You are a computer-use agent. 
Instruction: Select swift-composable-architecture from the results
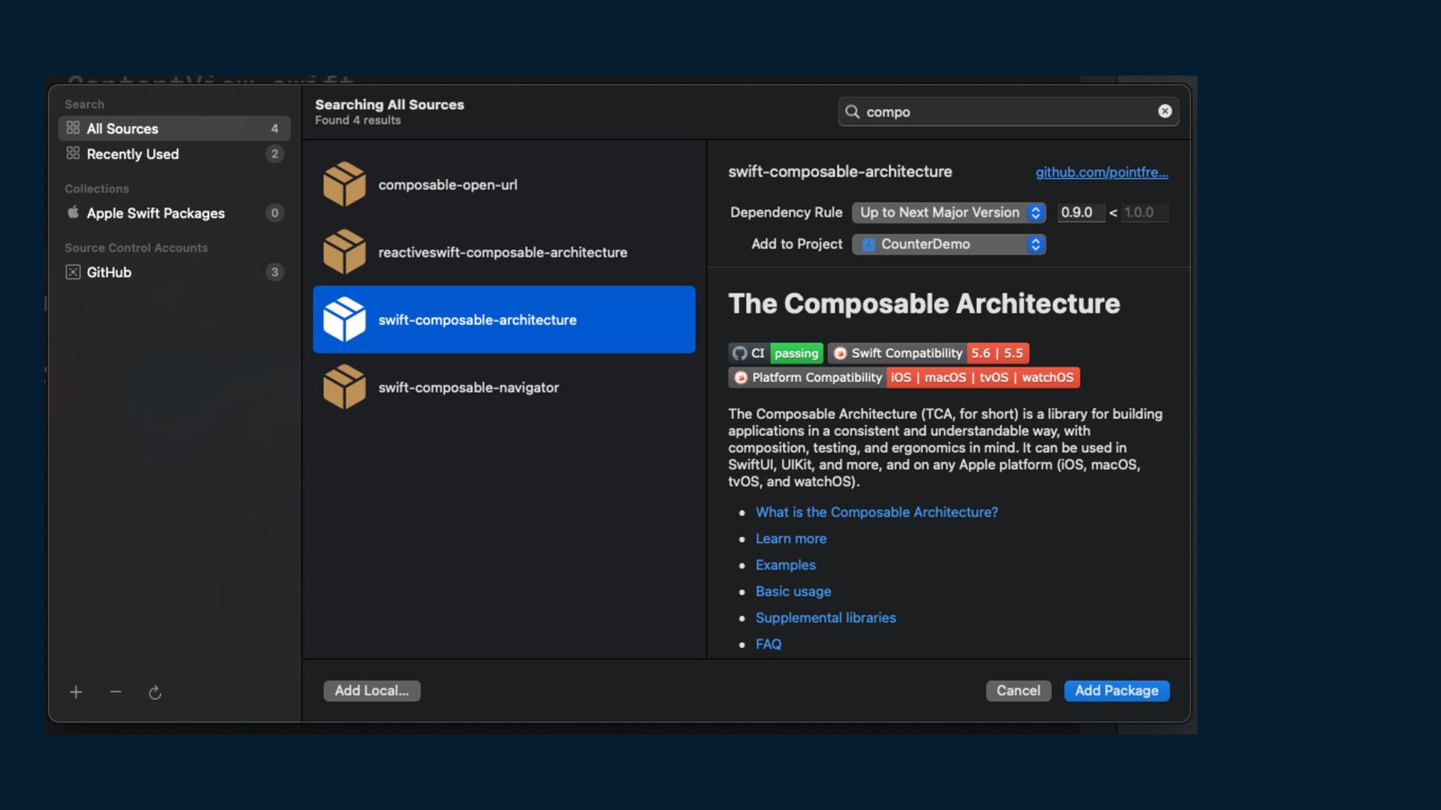click(504, 319)
